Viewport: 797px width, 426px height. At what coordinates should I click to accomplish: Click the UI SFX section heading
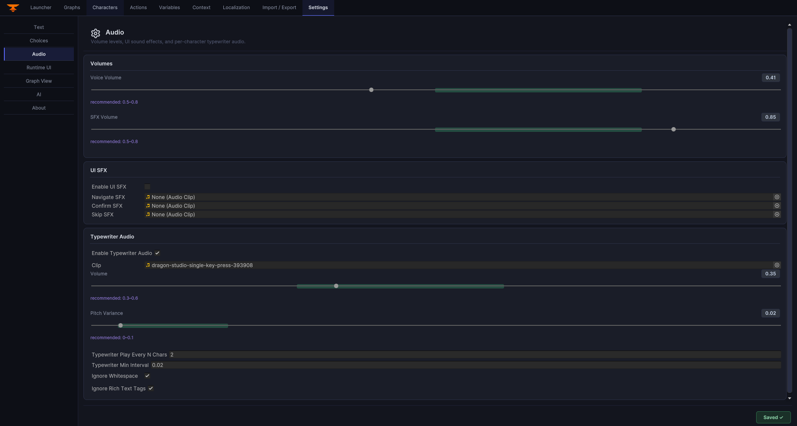click(x=99, y=170)
